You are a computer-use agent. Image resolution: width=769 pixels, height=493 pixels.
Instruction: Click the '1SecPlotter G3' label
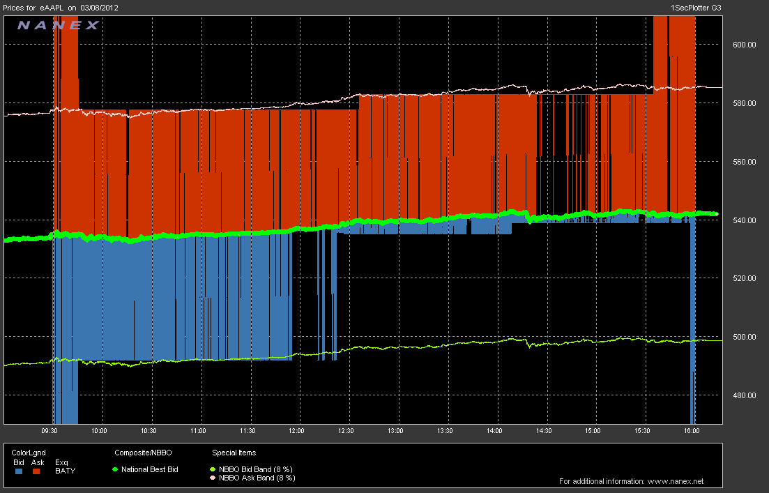click(695, 8)
